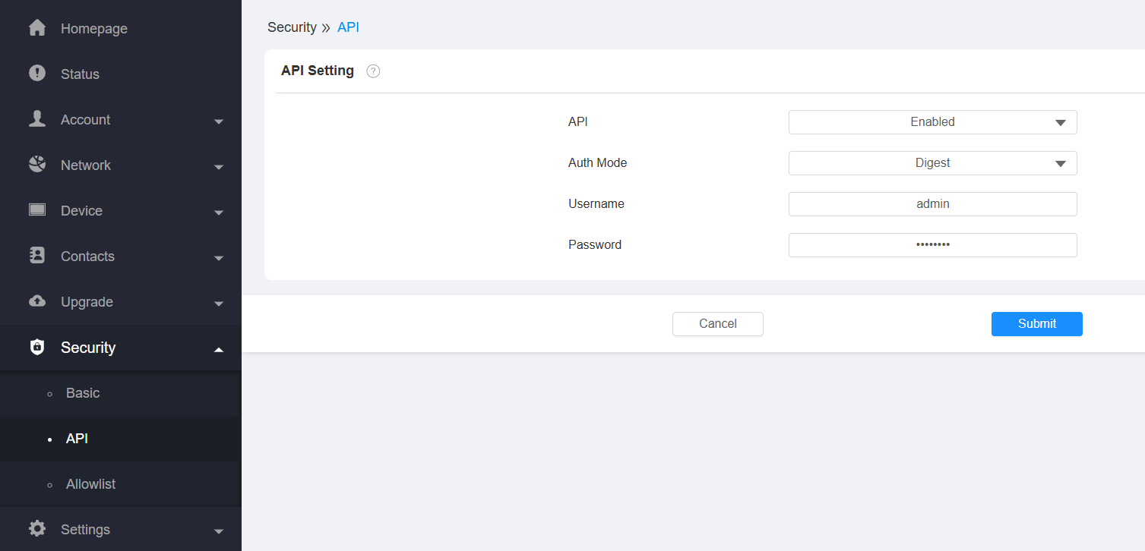The height and width of the screenshot is (551, 1145).
Task: Focus the Password input field
Action: pos(932,245)
